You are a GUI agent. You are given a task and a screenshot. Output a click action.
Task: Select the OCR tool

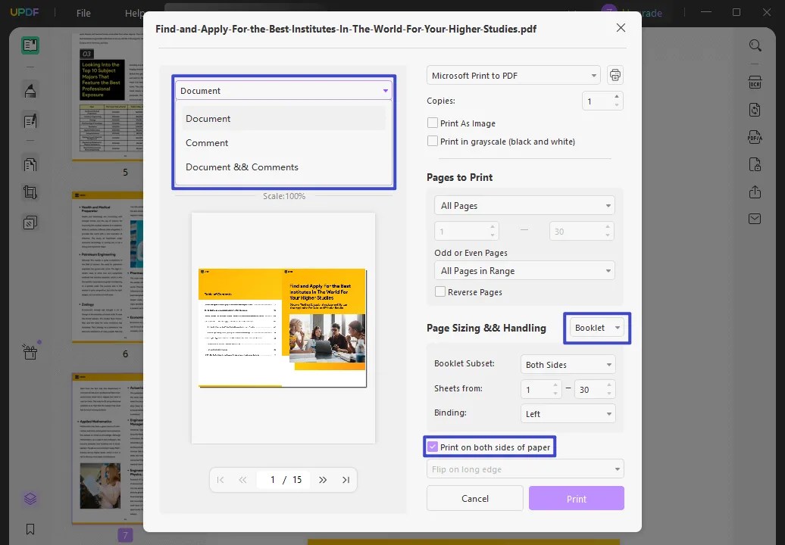coord(755,83)
